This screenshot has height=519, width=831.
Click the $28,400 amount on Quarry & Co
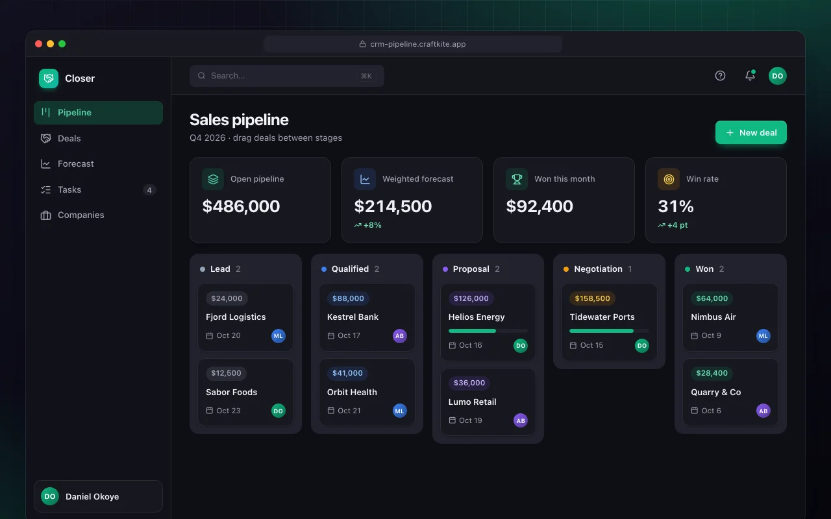(712, 373)
